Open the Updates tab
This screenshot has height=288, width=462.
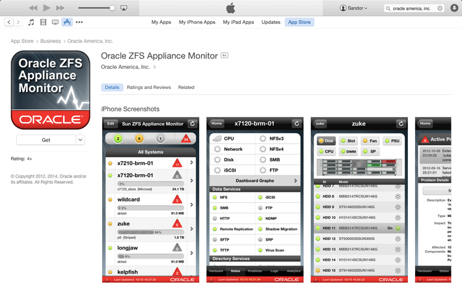271,22
